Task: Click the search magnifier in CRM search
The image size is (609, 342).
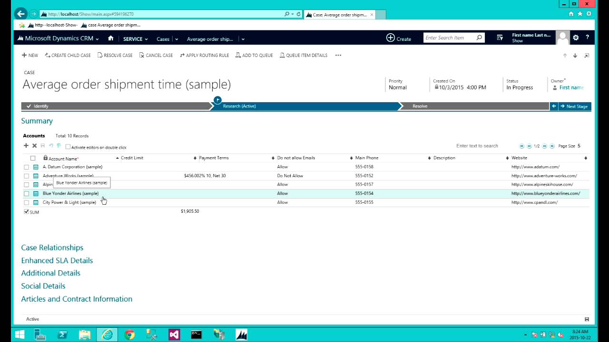Action: (479, 38)
